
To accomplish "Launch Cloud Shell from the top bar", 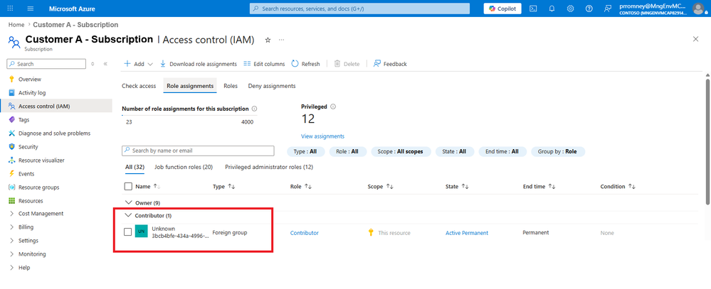I will point(534,9).
